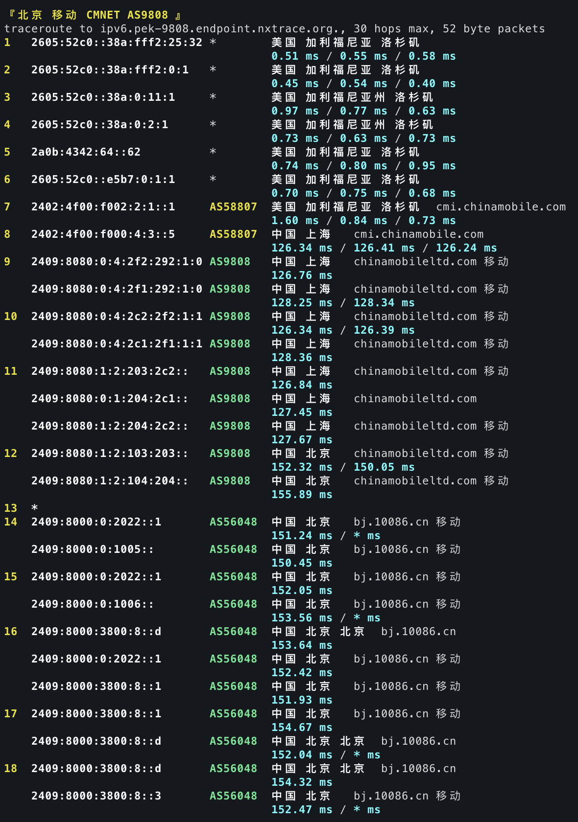Image resolution: width=578 pixels, height=822 pixels.
Task: Click address 2409:8080:0:4:2f2:292:1:0
Action: click(117, 262)
